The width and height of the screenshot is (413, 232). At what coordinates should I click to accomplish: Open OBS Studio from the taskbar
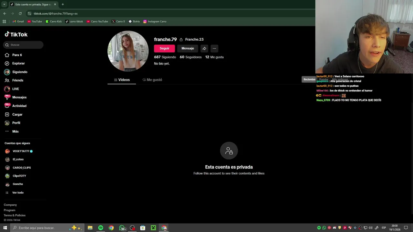pos(132,228)
